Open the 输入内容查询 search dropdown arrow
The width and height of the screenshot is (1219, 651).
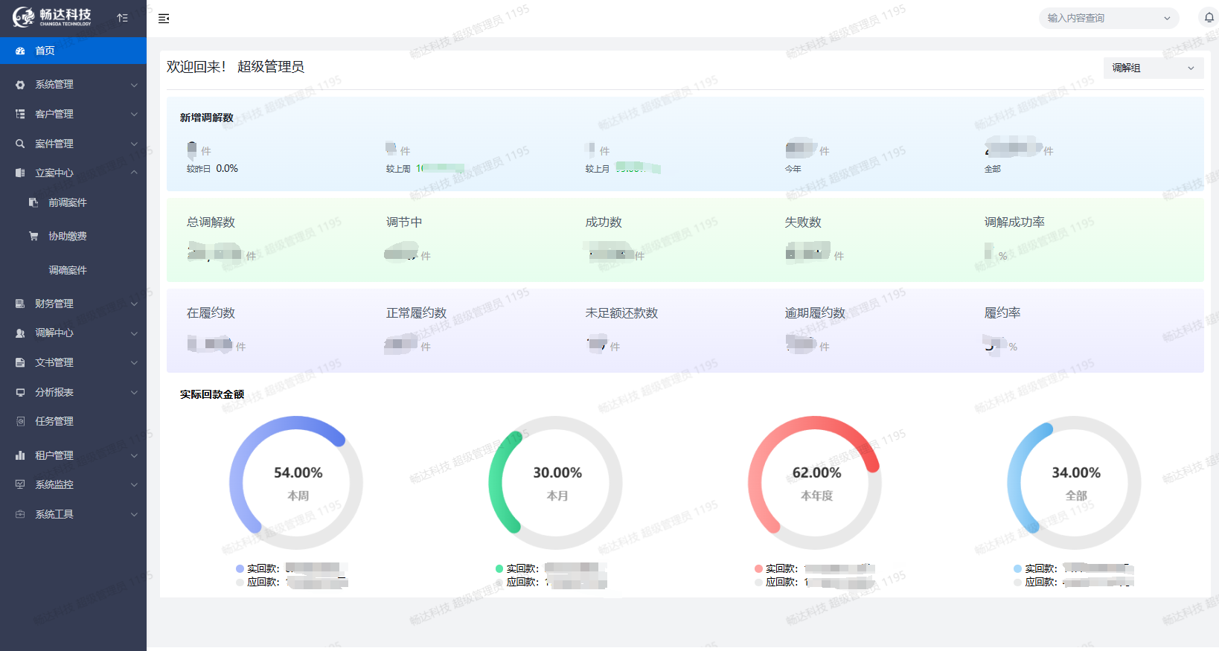coord(1166,19)
